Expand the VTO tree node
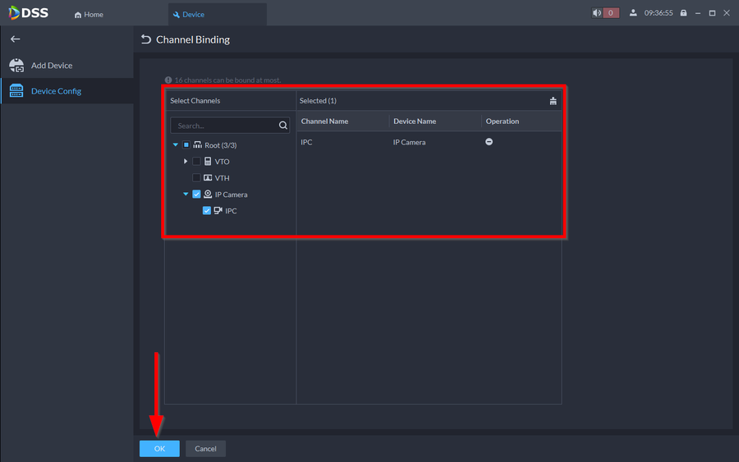This screenshot has width=739, height=462. [186, 162]
